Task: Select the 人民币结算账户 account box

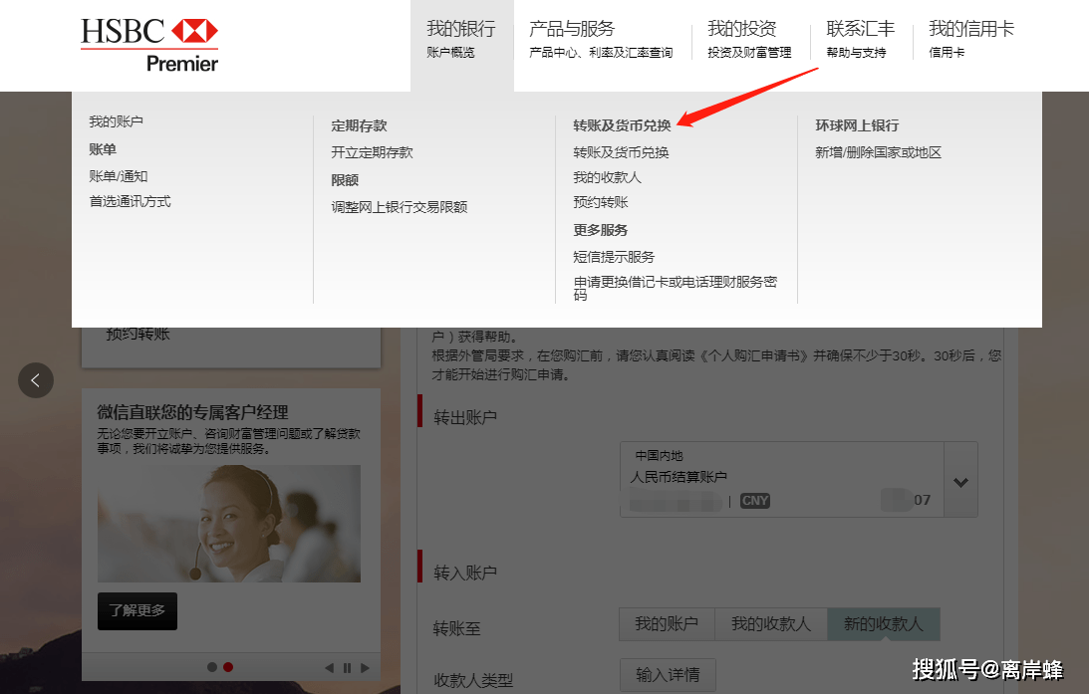Action: point(782,480)
